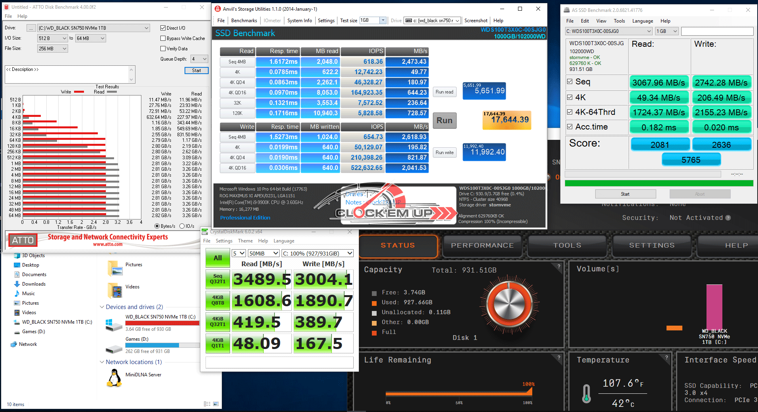Image resolution: width=758 pixels, height=412 pixels.
Task: Open CrystalDiskMark test size 50MiB dropdown
Action: [x=264, y=254]
